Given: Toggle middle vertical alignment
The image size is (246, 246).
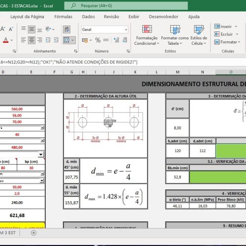Looking at the screenshot, I should point(31,30).
